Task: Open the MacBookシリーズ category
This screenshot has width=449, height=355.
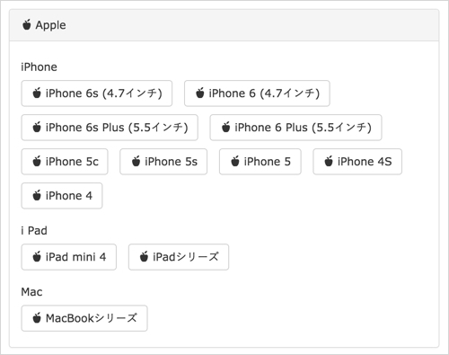Action: 84,318
